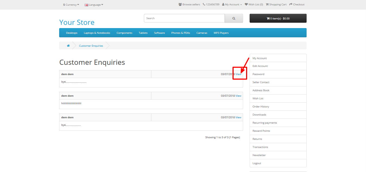Go to Shopping Cart in top bar
Screen dimensions: 366x172
(276, 5)
